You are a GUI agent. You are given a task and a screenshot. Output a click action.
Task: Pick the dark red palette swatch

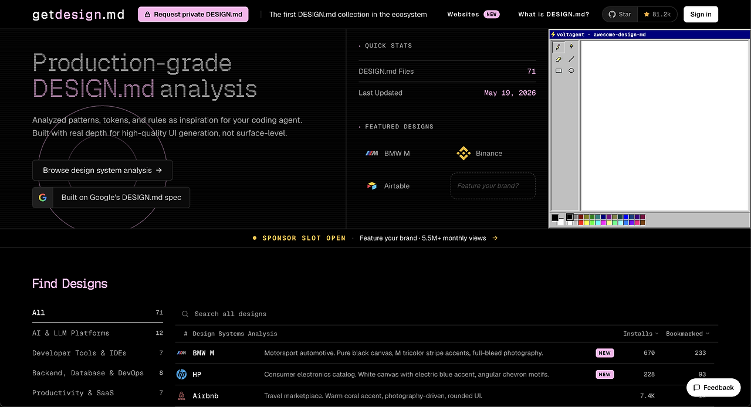pos(581,217)
